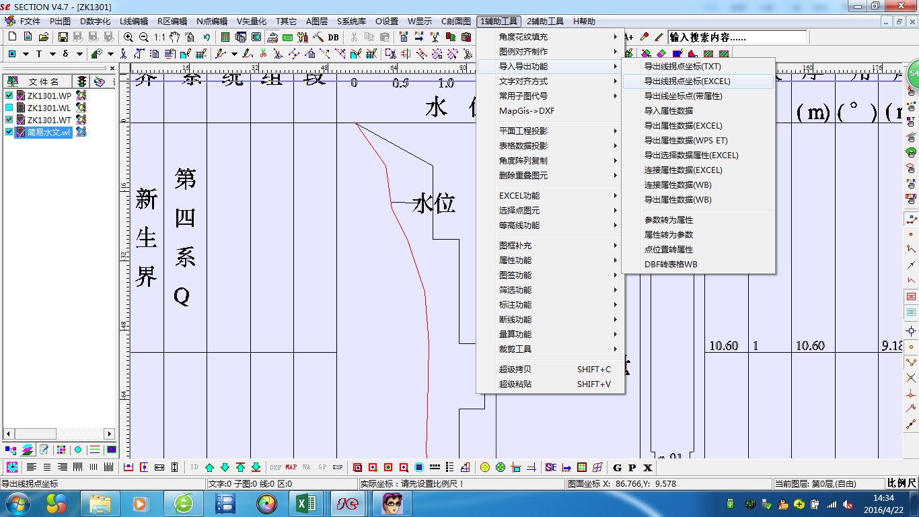This screenshot has width=919, height=517.
Task: Toggle checkbox for ZK1301.WP file
Action: [x=9, y=96]
